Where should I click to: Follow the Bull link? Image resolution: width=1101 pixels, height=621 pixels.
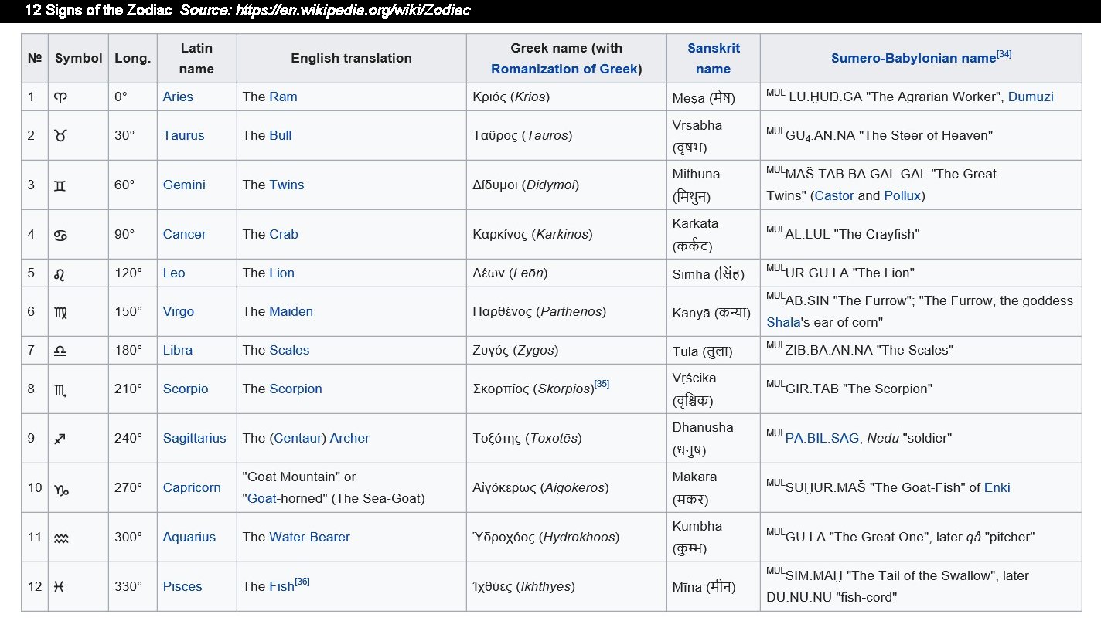click(281, 135)
